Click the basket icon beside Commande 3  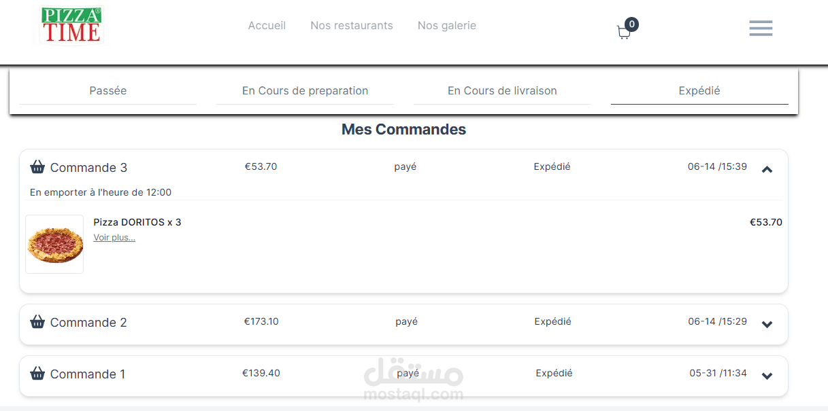pyautogui.click(x=38, y=167)
